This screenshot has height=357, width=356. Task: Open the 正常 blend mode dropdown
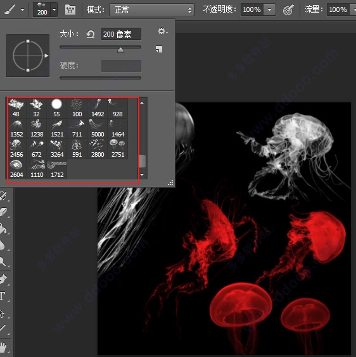tap(152, 9)
